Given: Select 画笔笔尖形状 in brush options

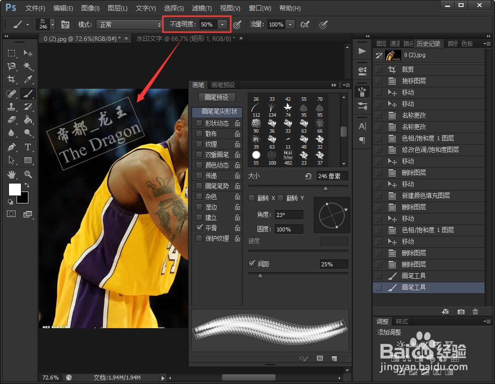Looking at the screenshot, I should pos(217,111).
